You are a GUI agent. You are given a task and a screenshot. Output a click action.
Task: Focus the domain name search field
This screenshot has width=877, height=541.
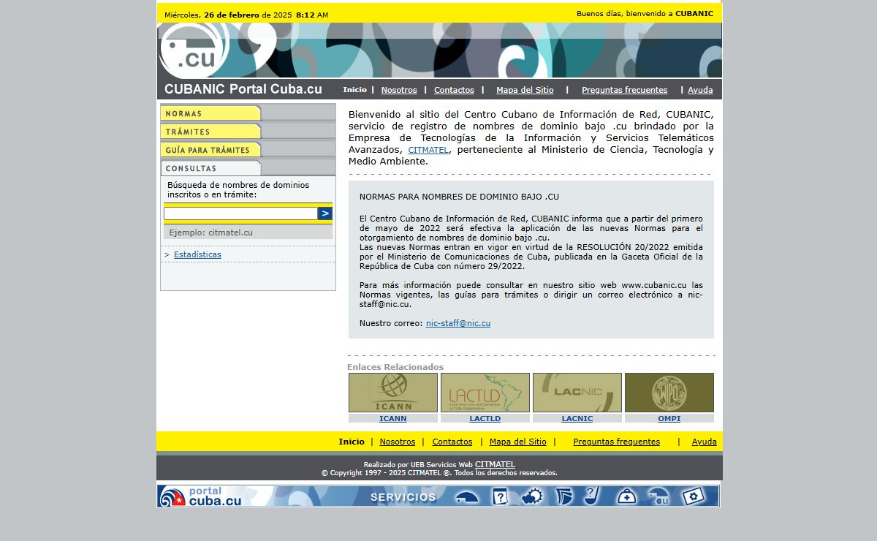pyautogui.click(x=240, y=213)
